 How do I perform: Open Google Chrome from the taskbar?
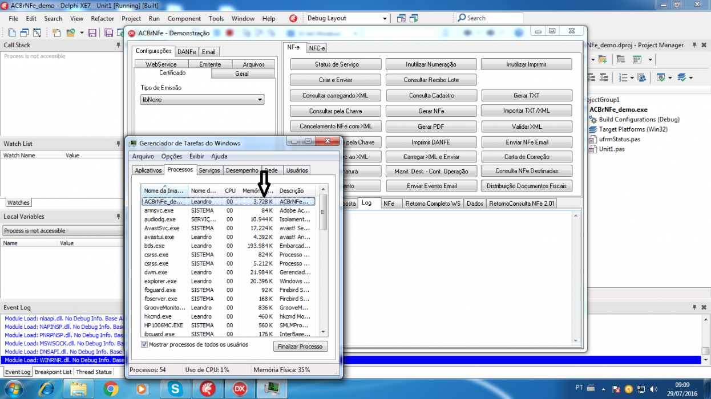(111, 389)
